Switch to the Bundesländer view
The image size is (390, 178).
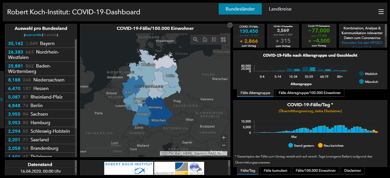pyautogui.click(x=240, y=9)
